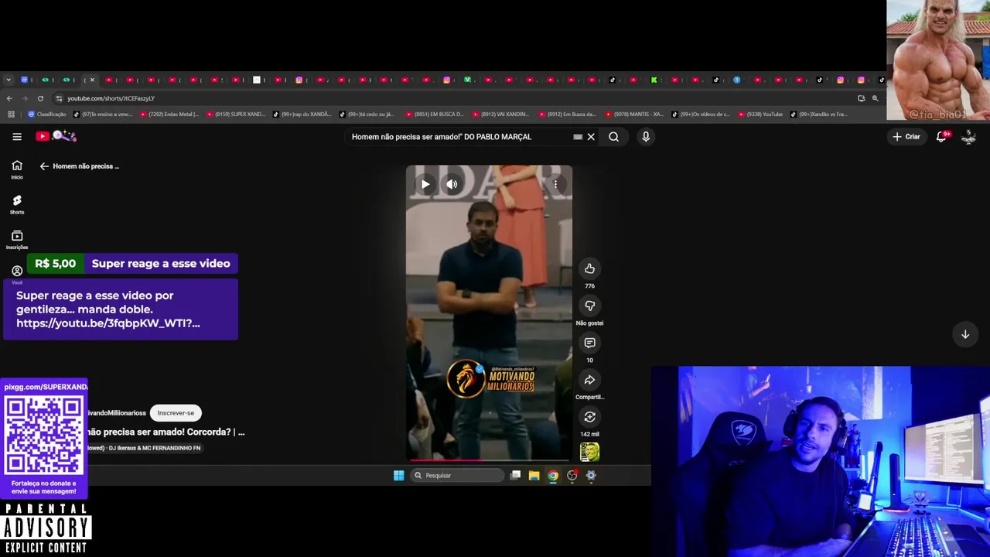This screenshot has height=557, width=990.
Task: Open the Classificação bookmark
Action: tap(47, 114)
